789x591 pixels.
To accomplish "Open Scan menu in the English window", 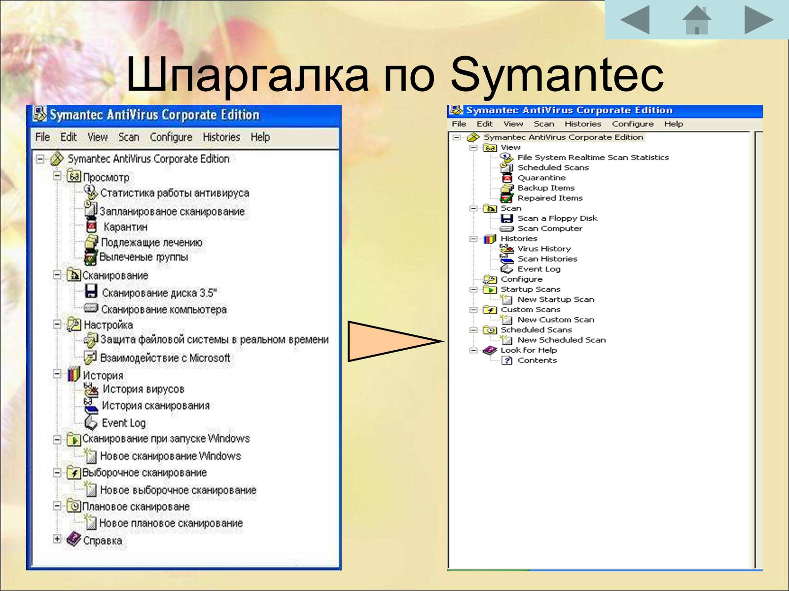I will point(544,124).
